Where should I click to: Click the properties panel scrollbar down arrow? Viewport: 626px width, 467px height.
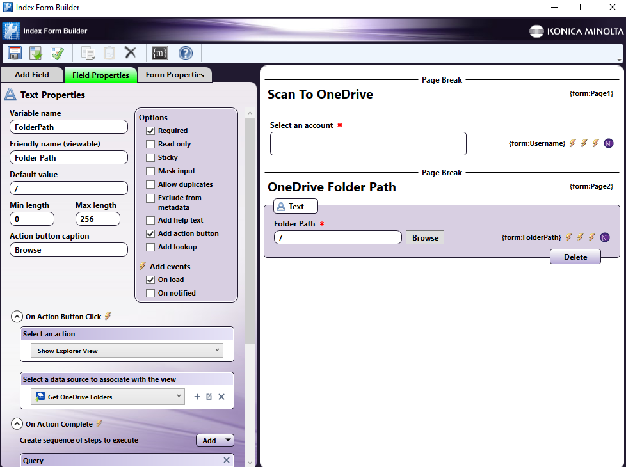(250, 463)
